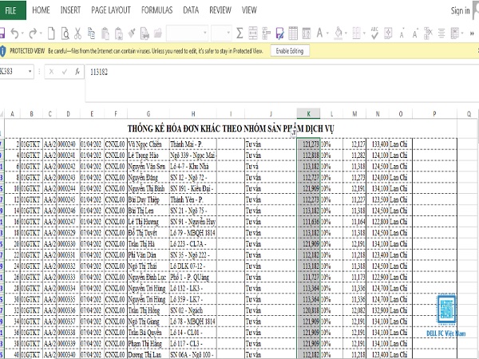Click the Sign in link

point(460,11)
